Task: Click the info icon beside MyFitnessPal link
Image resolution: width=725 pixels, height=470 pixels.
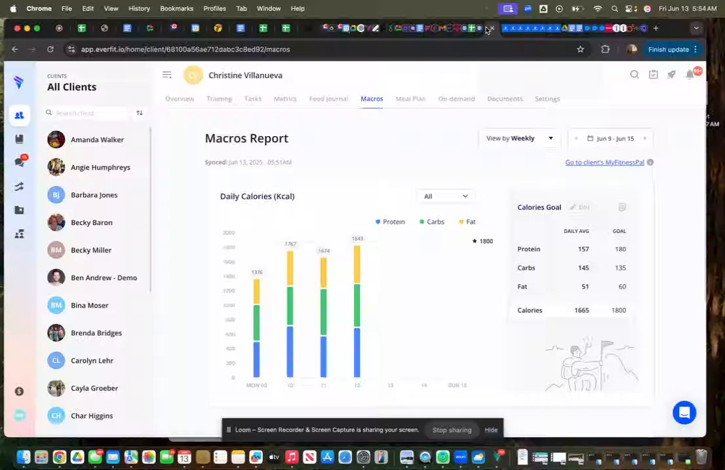Action: [x=650, y=162]
